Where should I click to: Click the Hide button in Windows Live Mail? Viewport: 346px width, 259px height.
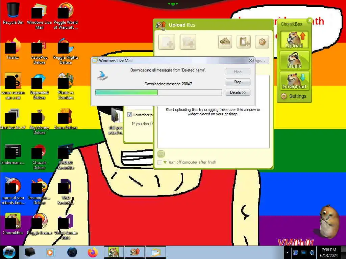click(x=238, y=71)
